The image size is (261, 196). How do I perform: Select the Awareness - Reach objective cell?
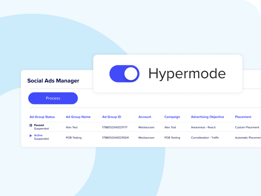click(x=203, y=127)
